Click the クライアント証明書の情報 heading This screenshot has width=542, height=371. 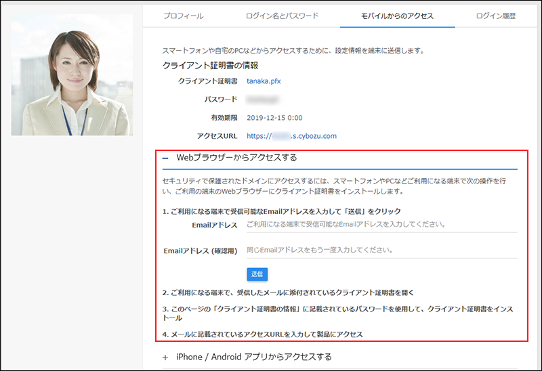(210, 65)
